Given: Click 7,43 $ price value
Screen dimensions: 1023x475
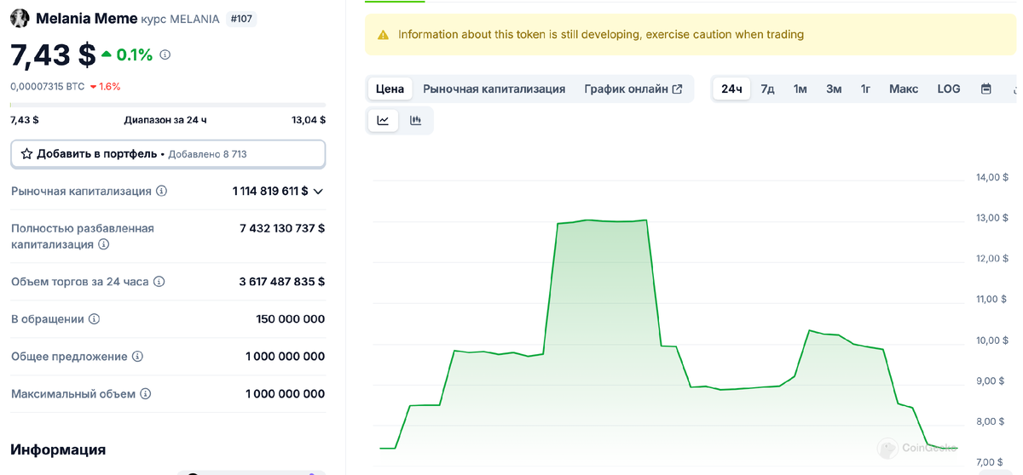Looking at the screenshot, I should point(53,54).
